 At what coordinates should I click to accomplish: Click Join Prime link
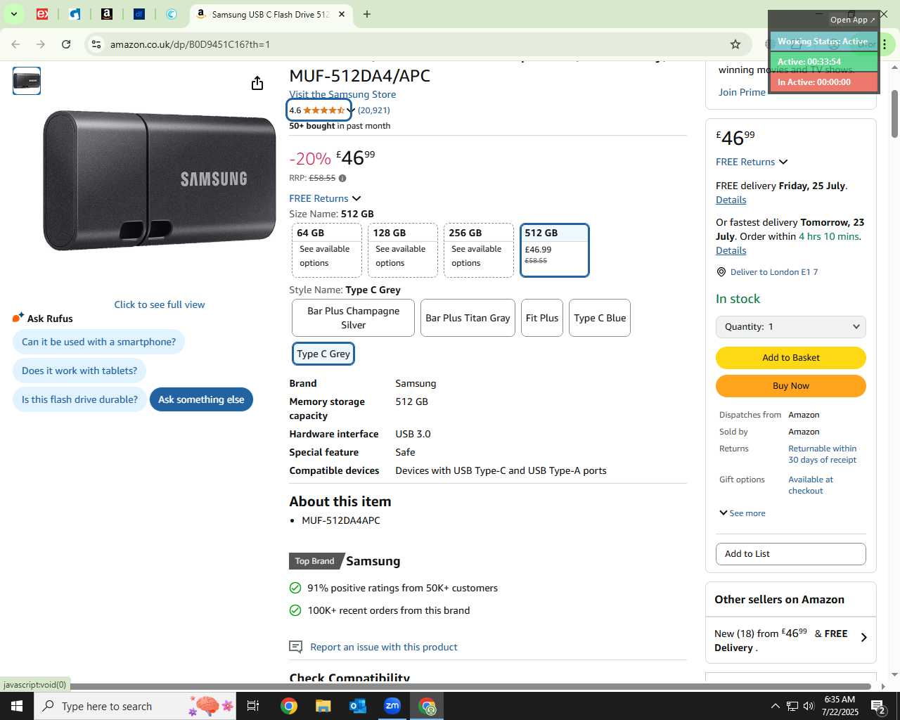742,92
